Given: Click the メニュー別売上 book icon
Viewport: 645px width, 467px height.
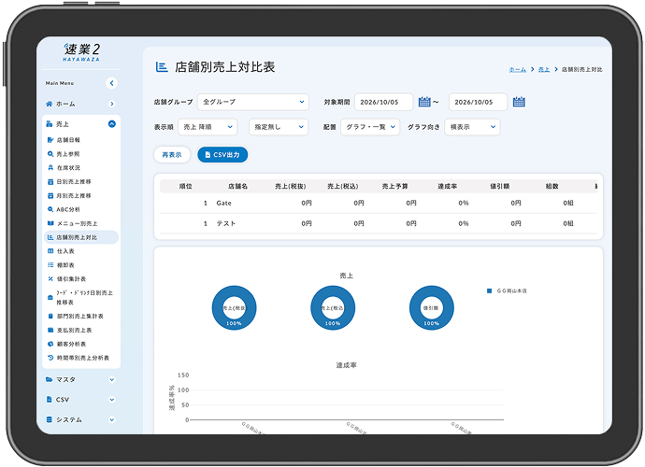Looking at the screenshot, I should click(x=50, y=223).
